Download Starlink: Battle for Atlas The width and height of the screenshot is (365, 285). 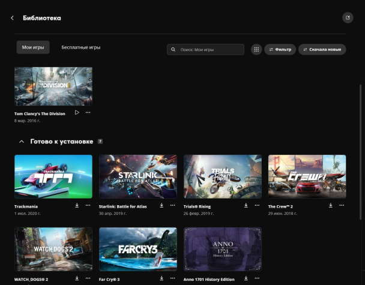pyautogui.click(x=161, y=205)
